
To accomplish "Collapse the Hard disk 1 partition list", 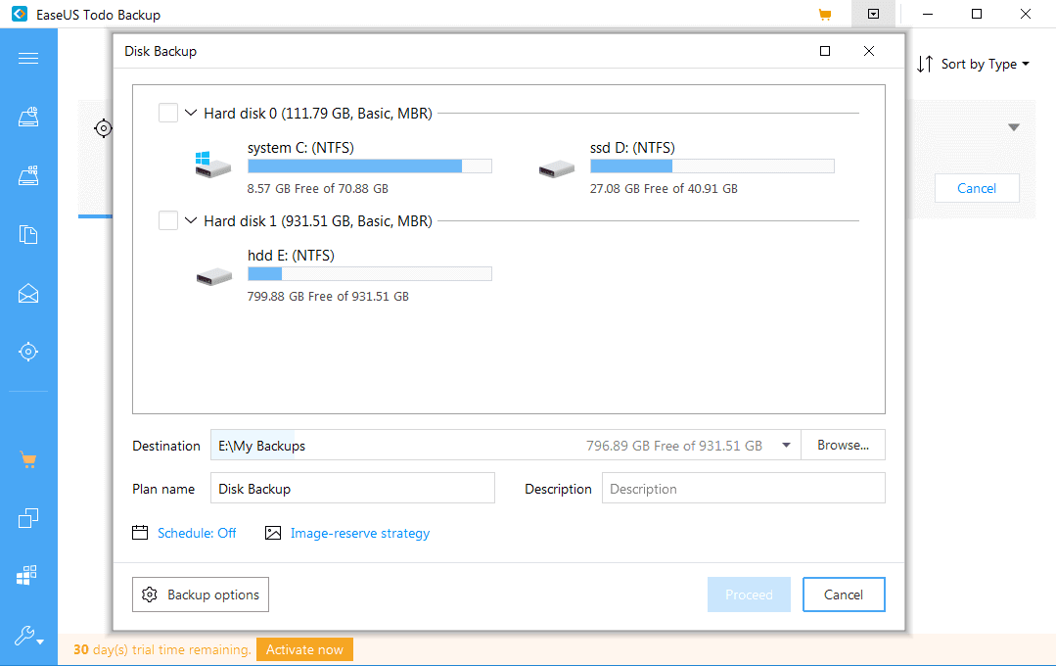I will (x=191, y=221).
